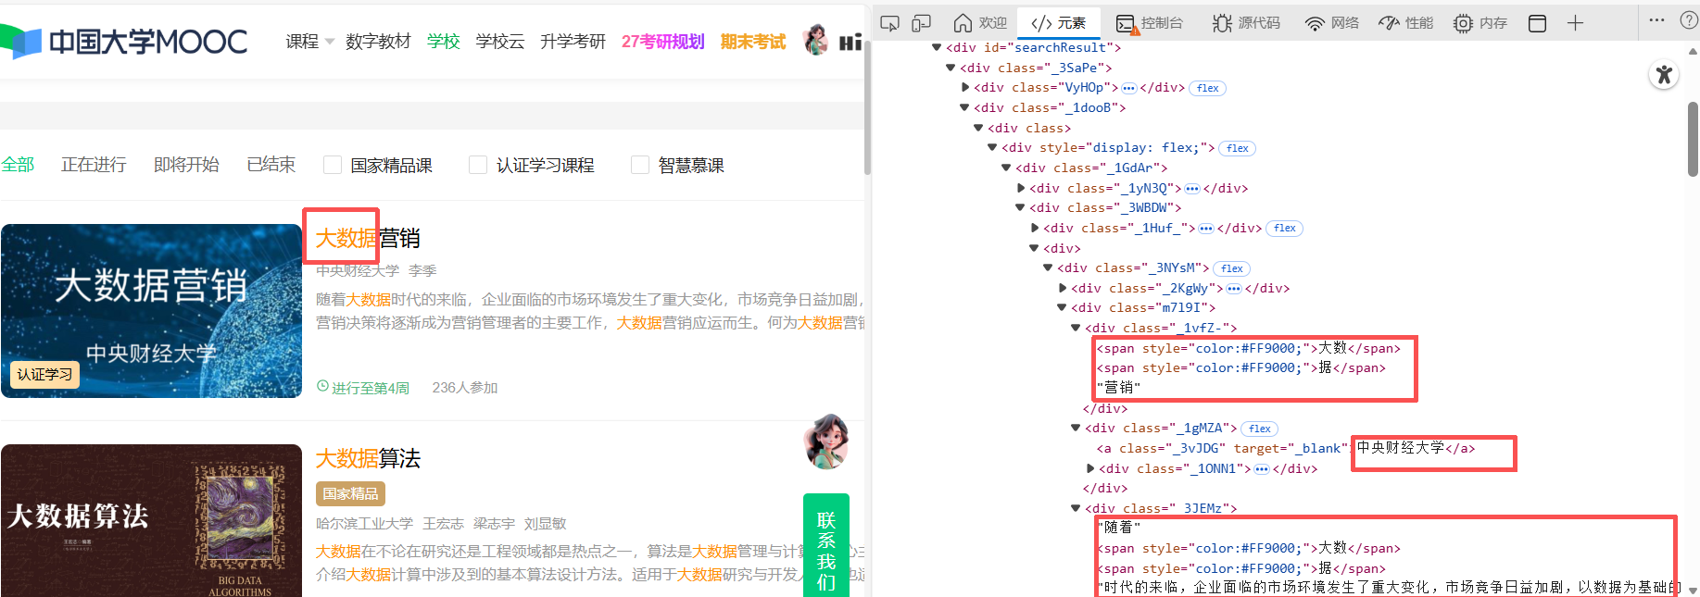The image size is (1700, 597).
Task: Collapse the m7l9I div node
Action: (x=1062, y=307)
